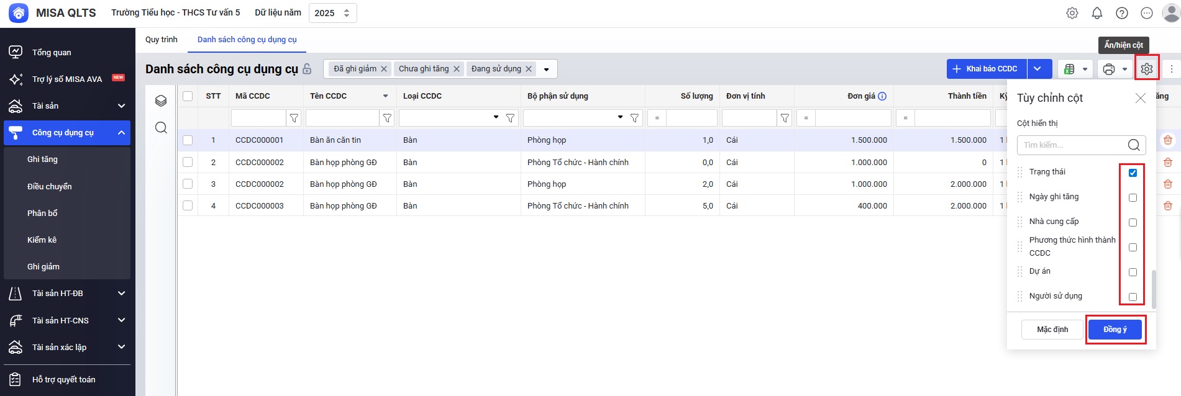The height and width of the screenshot is (396, 1181).
Task: Open 'Điều chuyển' in the sidebar
Action: click(50, 186)
